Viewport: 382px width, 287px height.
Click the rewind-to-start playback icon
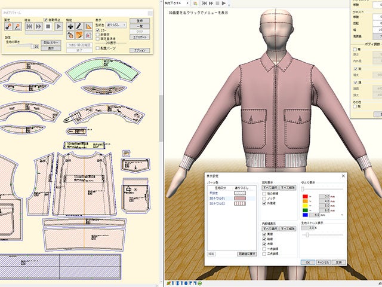(28, 26)
